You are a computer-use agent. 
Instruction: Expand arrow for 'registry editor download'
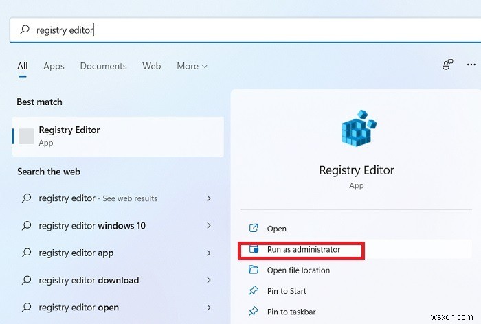(209, 280)
